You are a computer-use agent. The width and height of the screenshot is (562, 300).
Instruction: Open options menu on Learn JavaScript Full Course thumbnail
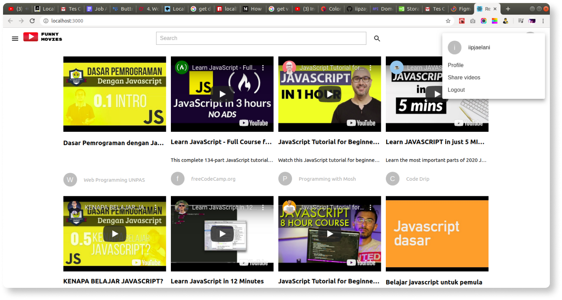pos(264,67)
